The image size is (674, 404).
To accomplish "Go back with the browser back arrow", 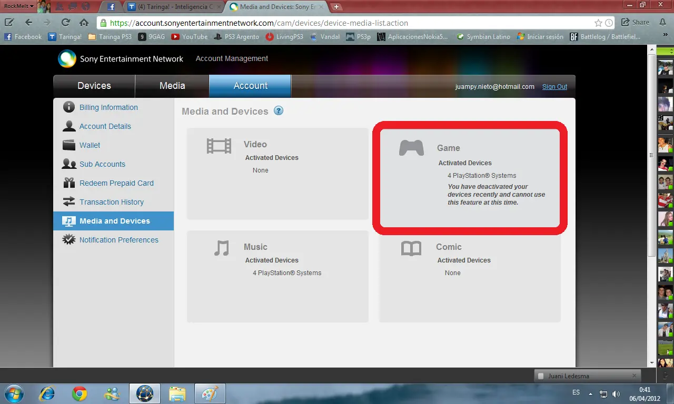I will pyautogui.click(x=28, y=23).
